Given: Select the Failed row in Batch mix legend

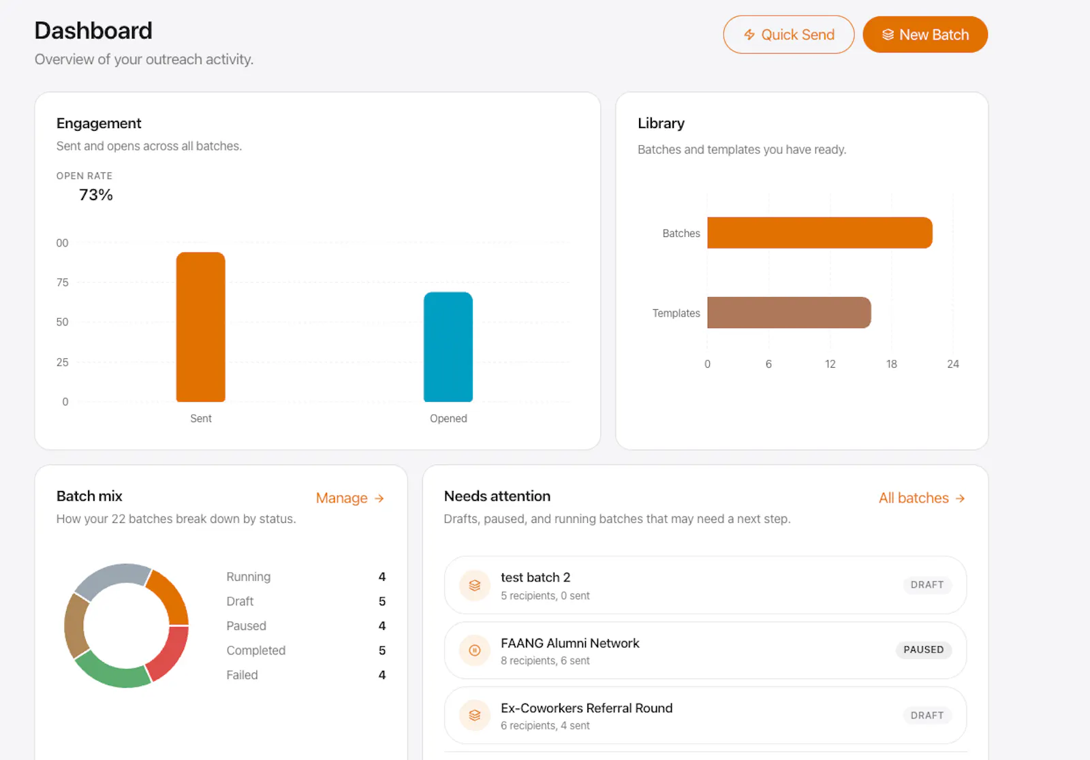Looking at the screenshot, I should tap(306, 675).
